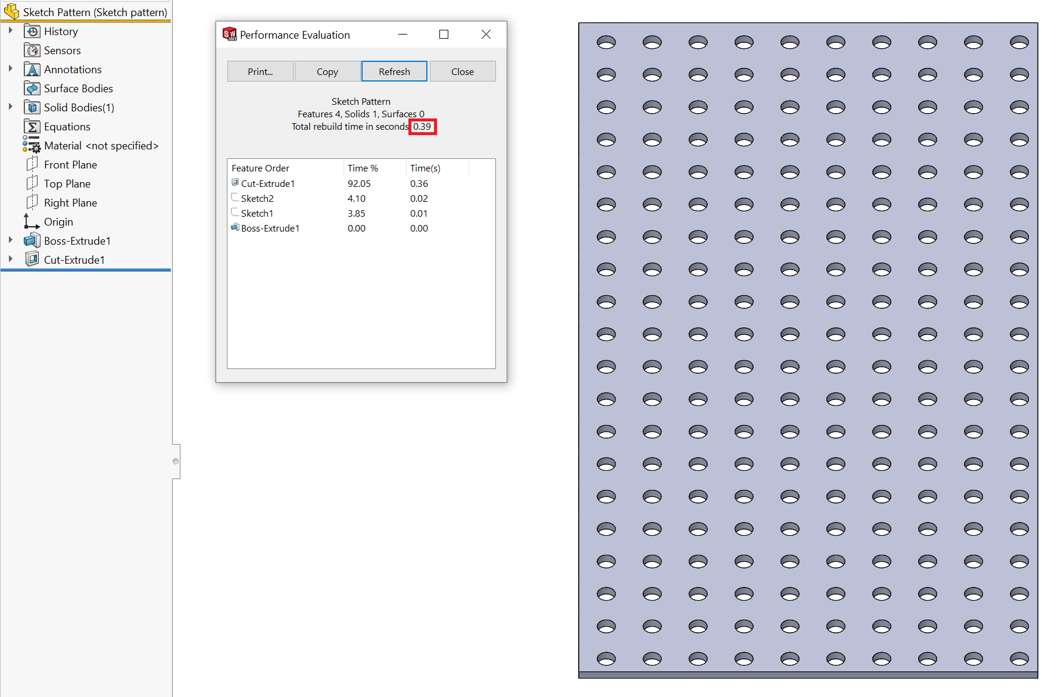Select Right Plane in feature tree
The height and width of the screenshot is (697, 1058).
coord(70,203)
